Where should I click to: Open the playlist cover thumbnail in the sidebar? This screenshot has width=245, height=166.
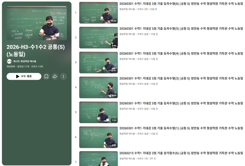click(37, 23)
